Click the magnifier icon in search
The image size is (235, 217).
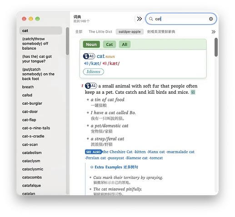point(151,19)
